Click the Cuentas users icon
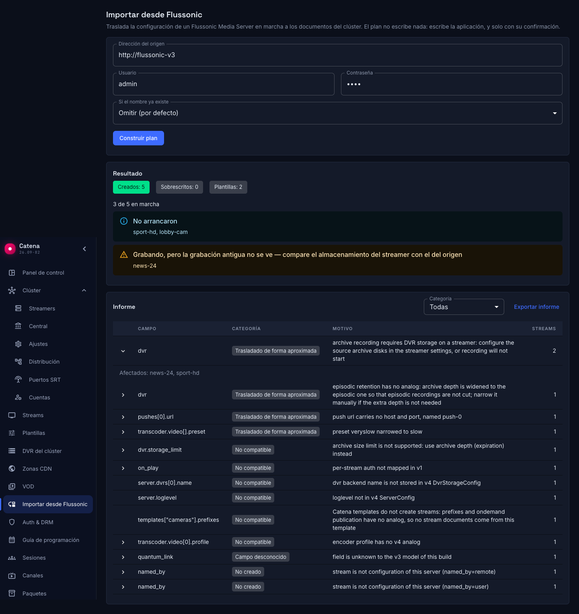The height and width of the screenshot is (614, 579). 18,397
